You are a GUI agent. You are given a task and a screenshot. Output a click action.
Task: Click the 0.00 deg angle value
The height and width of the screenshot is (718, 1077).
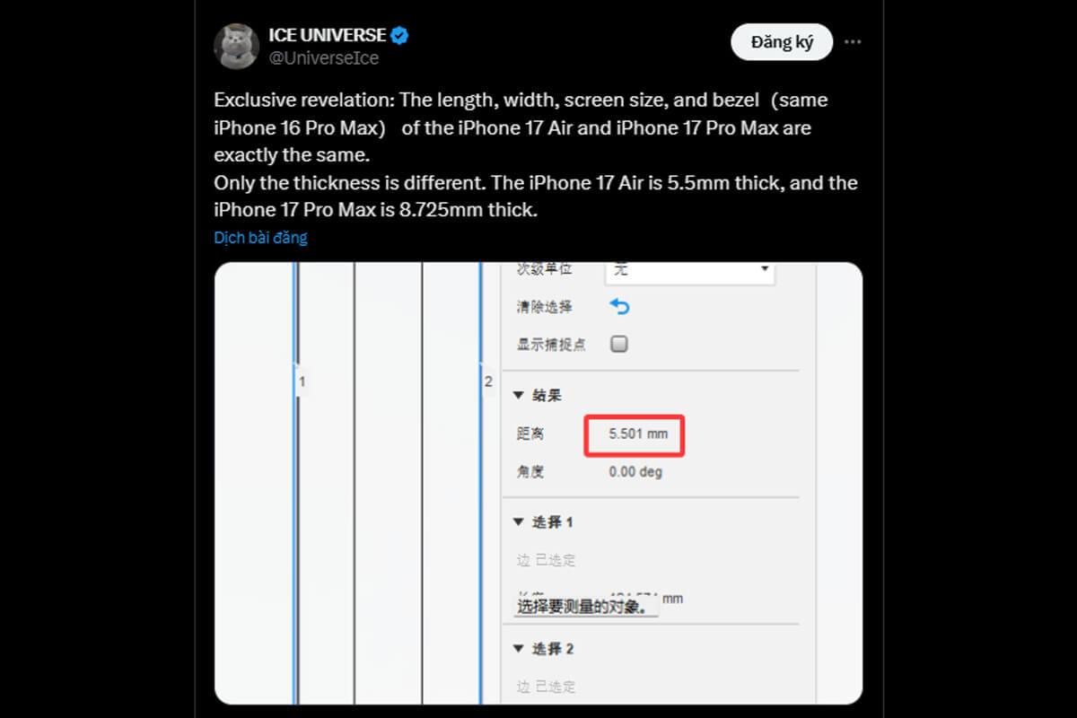(x=635, y=472)
